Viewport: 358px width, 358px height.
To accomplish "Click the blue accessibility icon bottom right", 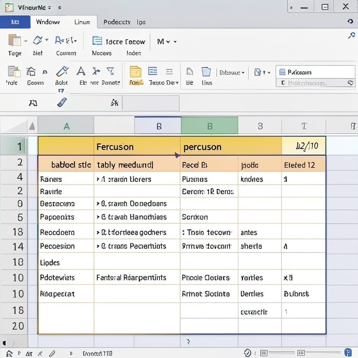I will pyautogui.click(x=348, y=353).
